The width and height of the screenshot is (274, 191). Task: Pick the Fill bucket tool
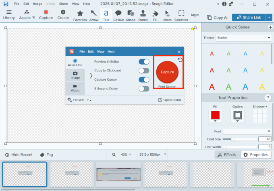pos(156,15)
